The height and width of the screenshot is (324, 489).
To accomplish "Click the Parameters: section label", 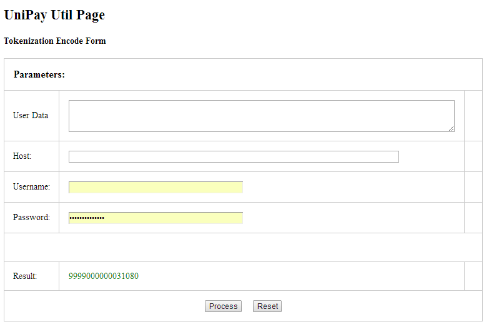I will (x=39, y=74).
